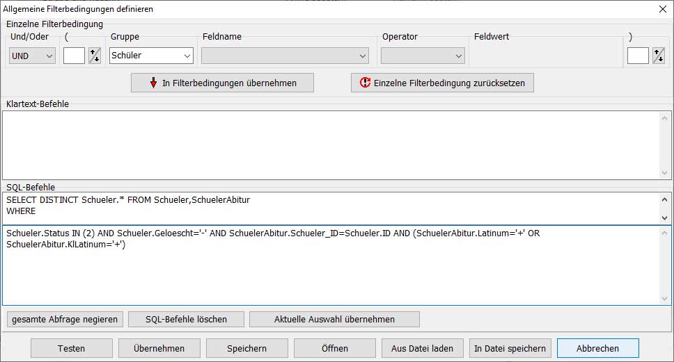Image resolution: width=674 pixels, height=362 pixels.
Task: Click the opening parenthesis count field
Action: (74, 56)
